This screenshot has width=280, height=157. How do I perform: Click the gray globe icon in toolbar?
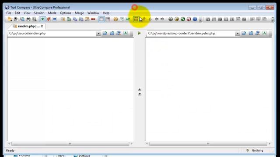(171, 19)
